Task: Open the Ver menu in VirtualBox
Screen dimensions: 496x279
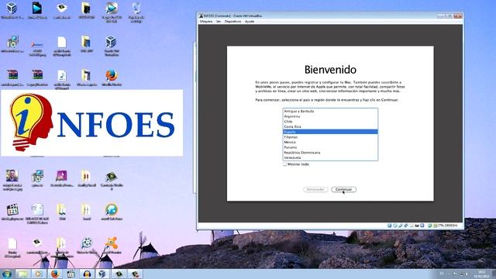Action: (219, 22)
